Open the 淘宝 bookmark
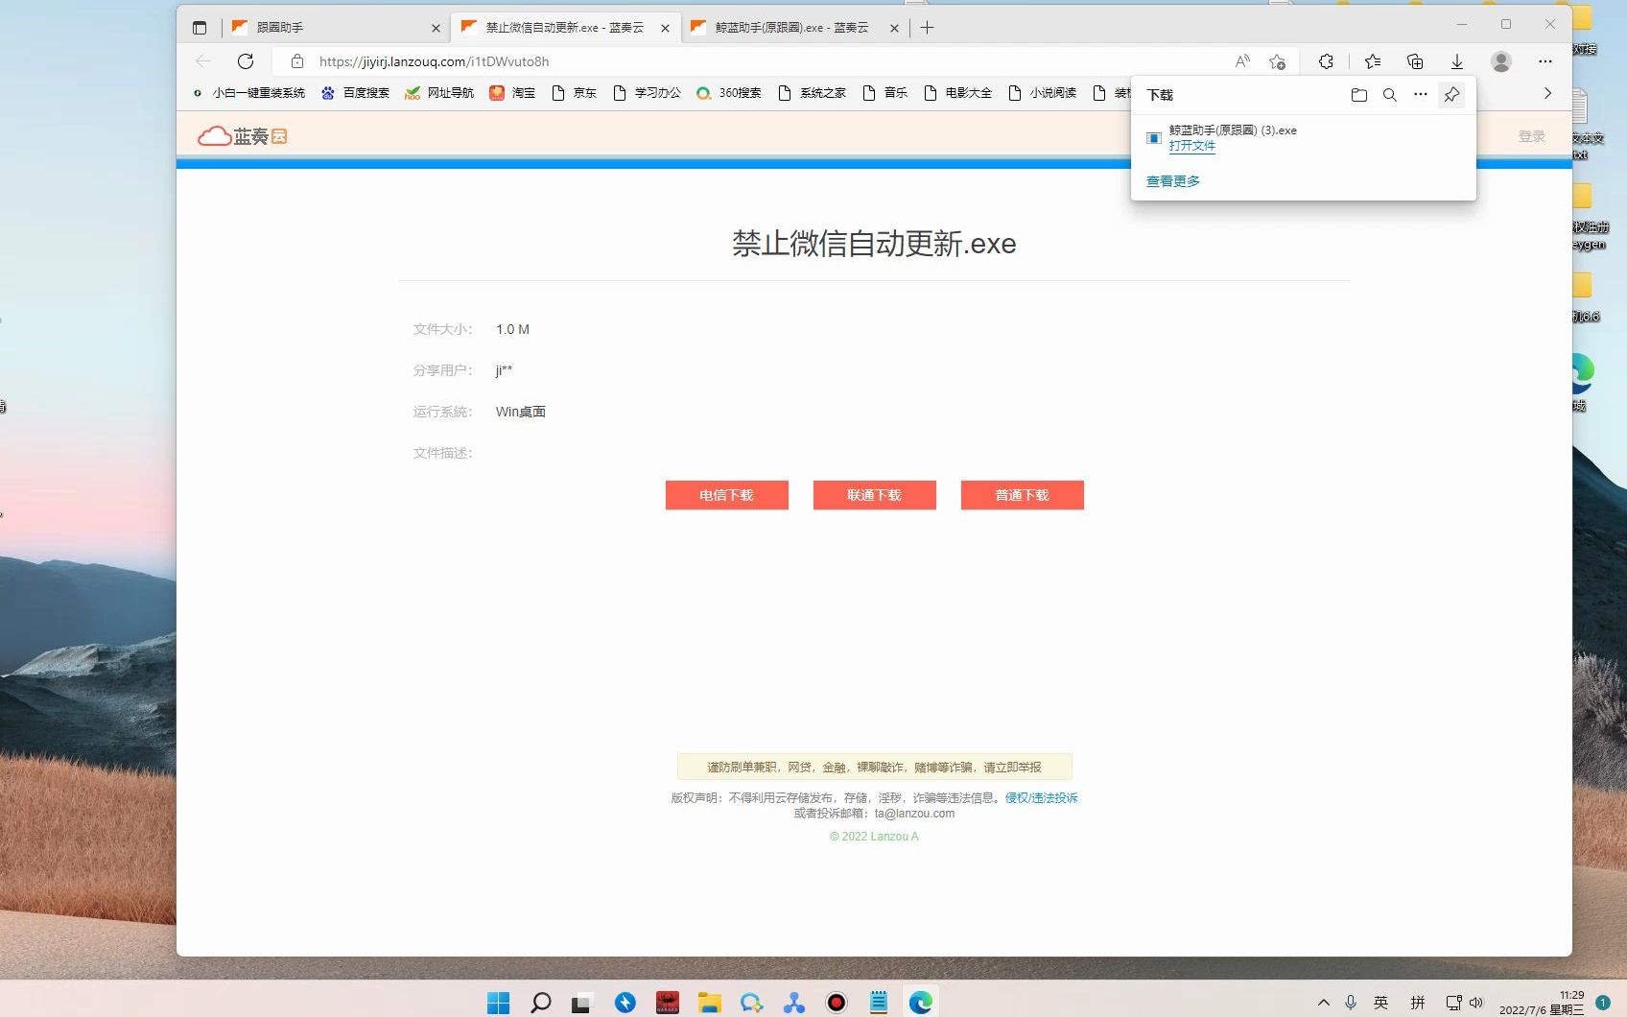 pyautogui.click(x=512, y=93)
